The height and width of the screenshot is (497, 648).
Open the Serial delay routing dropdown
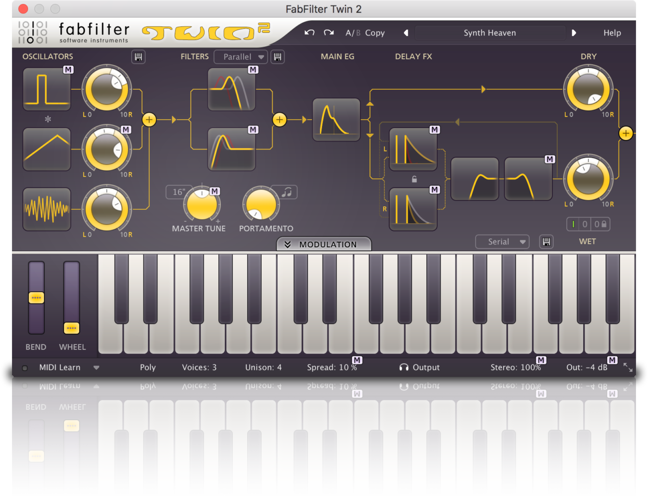coord(502,242)
